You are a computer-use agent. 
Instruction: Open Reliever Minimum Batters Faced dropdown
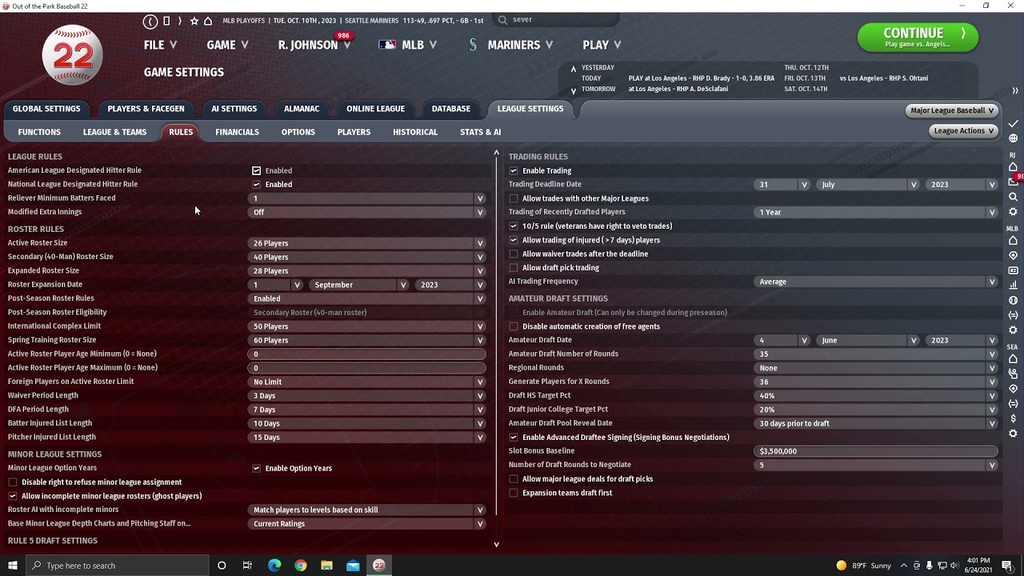pyautogui.click(x=367, y=198)
